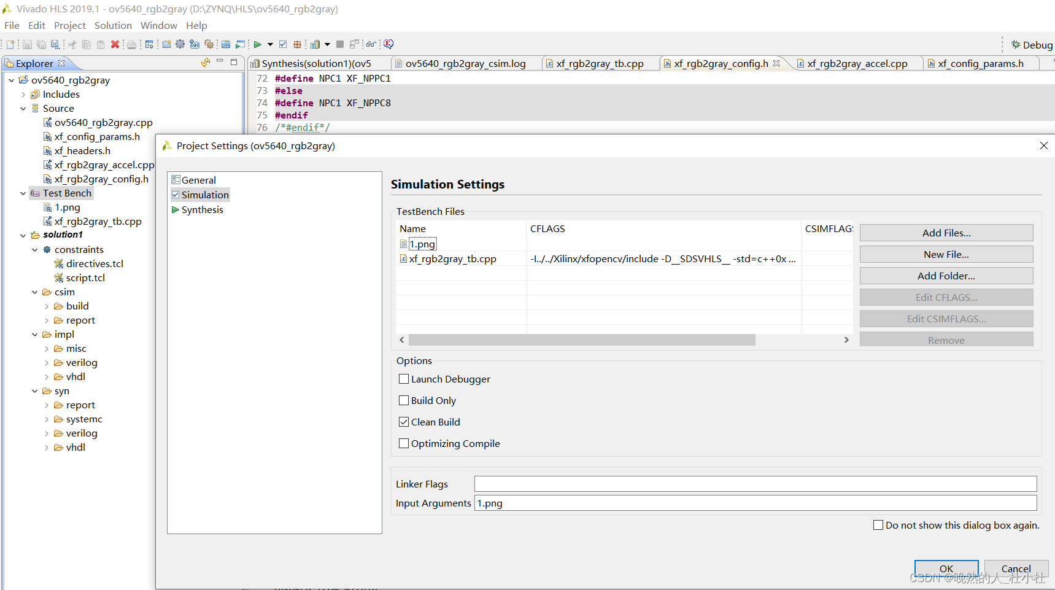
Task: Expand the misc folder under impl
Action: pos(47,349)
